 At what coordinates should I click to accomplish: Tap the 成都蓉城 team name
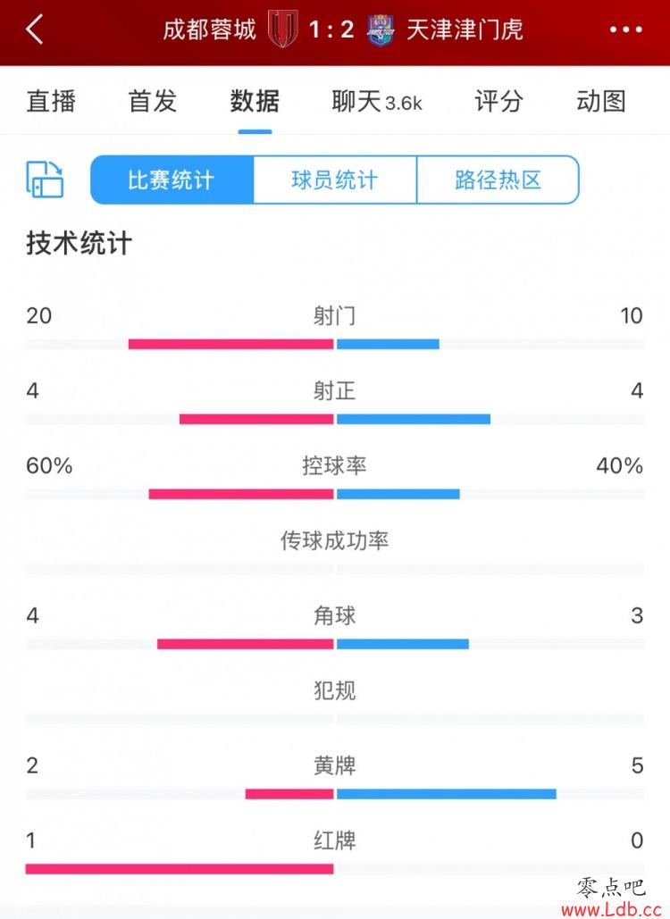(x=209, y=29)
